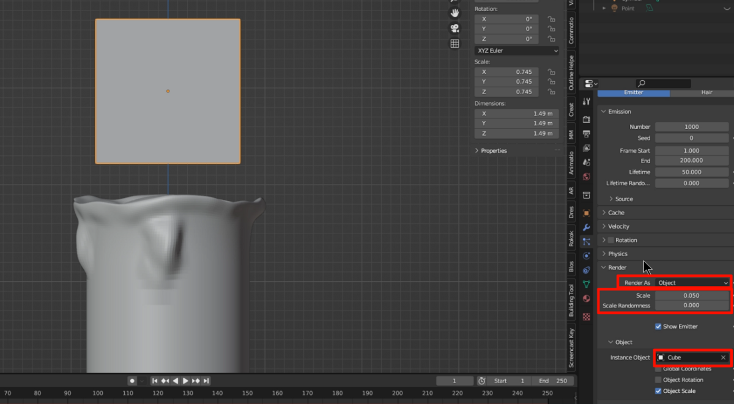Select the pan view hand icon
Viewport: 734px width, 404px height.
pos(454,13)
